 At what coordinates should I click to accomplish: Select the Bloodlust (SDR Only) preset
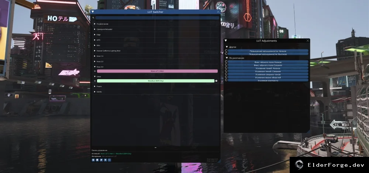156,81
